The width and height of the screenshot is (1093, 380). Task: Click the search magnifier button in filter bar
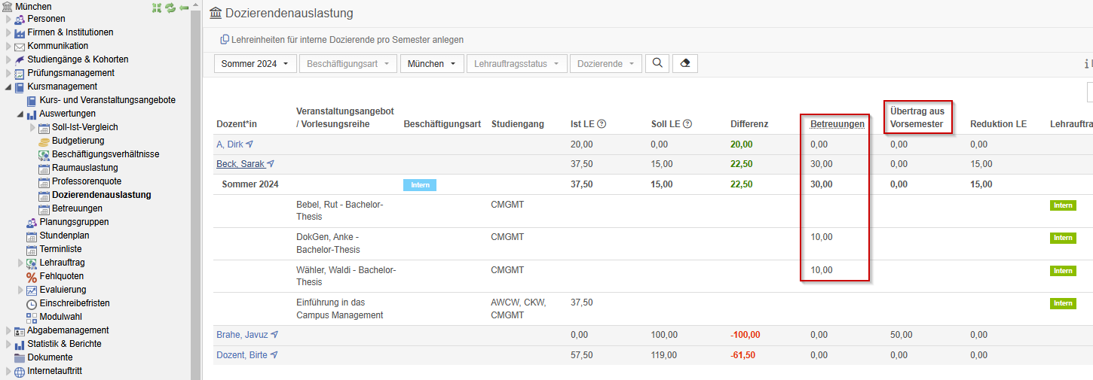(x=657, y=64)
